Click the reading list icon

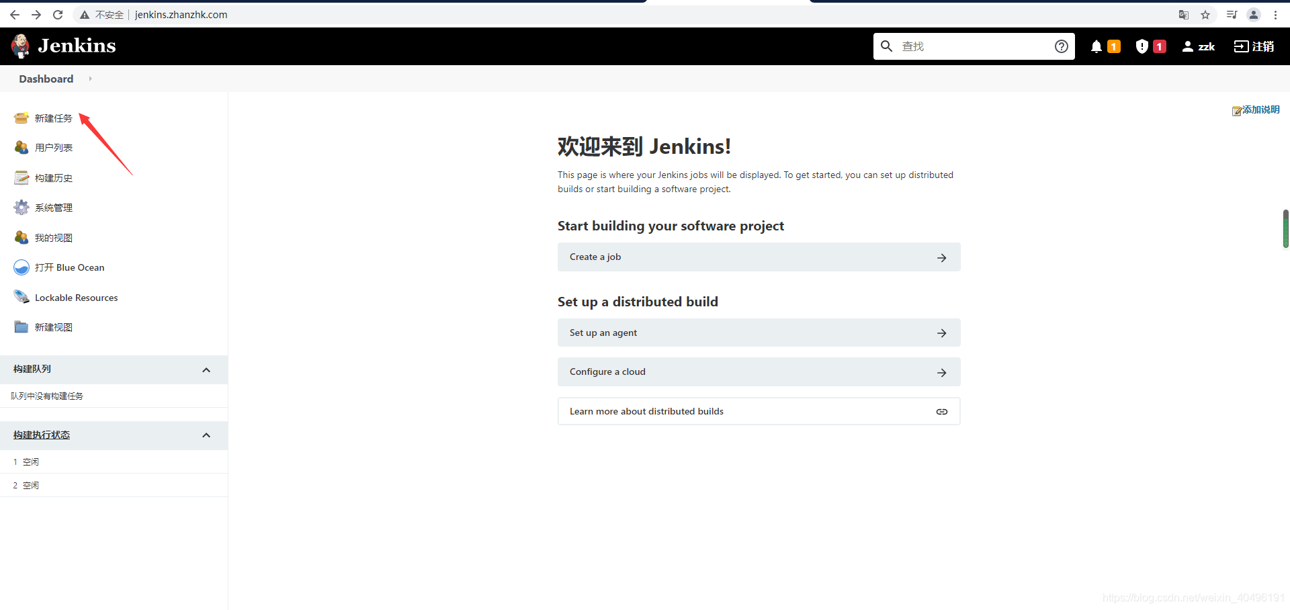point(1232,15)
